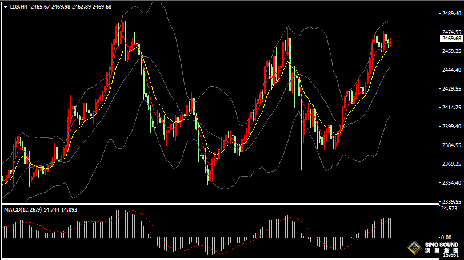The image size is (464, 260).
Task: Click the 2384.55 price axis label
Action: 451,145
